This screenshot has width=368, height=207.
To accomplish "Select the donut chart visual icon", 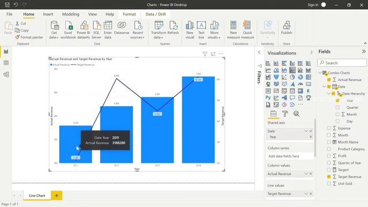I will (x=300, y=77).
